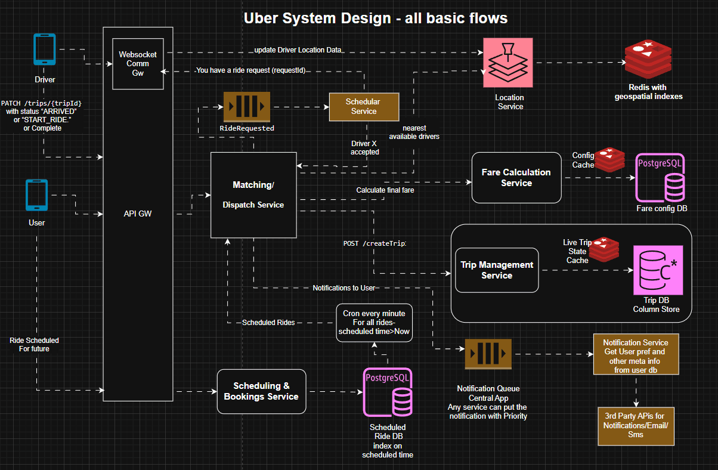Viewport: 718px width, 470px height.
Task: Select the Notification Queue icon
Action: pos(488,354)
